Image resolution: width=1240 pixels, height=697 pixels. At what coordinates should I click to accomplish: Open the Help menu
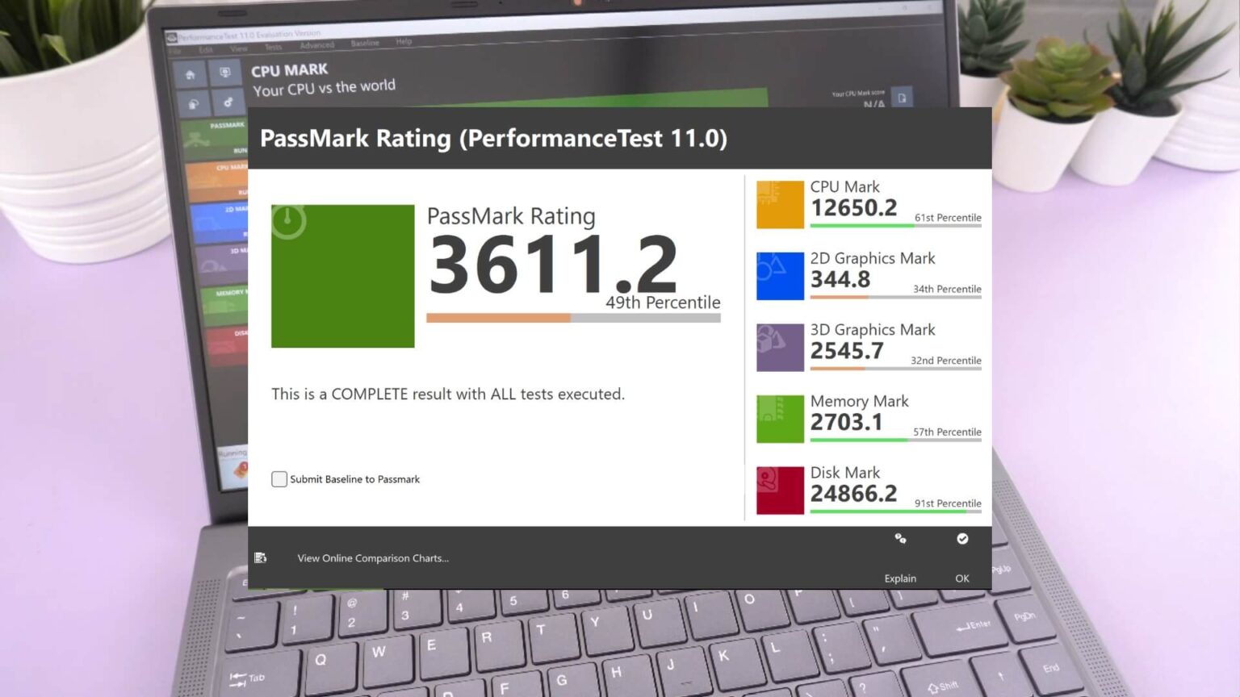tap(403, 40)
